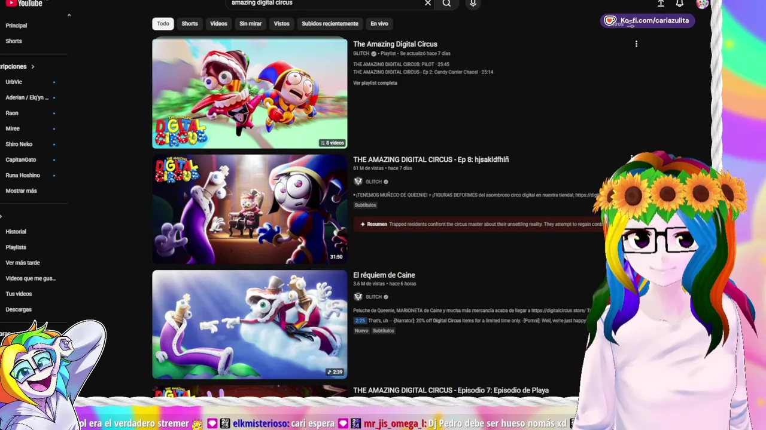Open Ep 8: hjsakldfhlñ video title
This screenshot has height=430, width=766.
(x=431, y=159)
